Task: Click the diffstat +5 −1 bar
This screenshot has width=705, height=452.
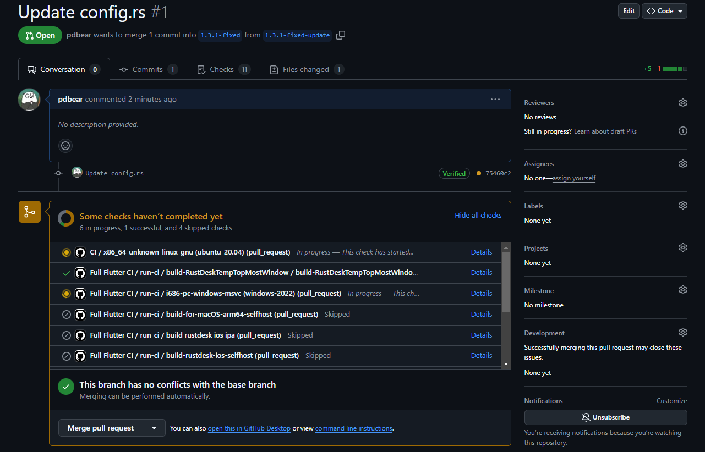Action: pyautogui.click(x=665, y=69)
